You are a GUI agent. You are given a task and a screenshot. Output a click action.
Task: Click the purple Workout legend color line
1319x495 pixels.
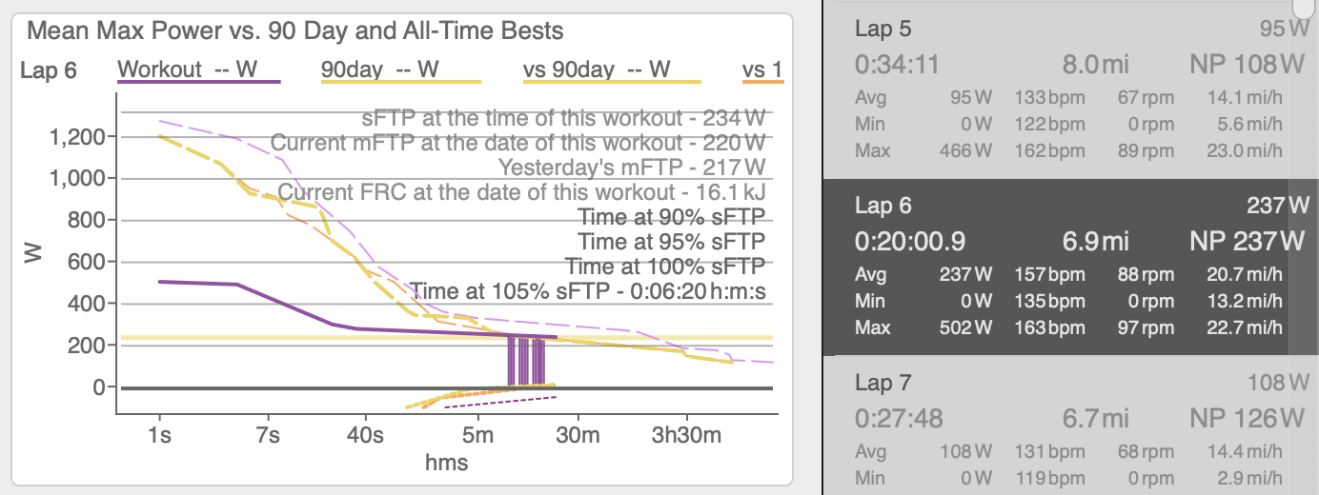tap(198, 83)
